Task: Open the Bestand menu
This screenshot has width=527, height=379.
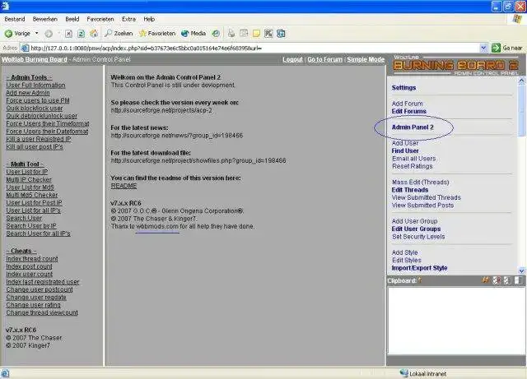Action: pos(15,19)
